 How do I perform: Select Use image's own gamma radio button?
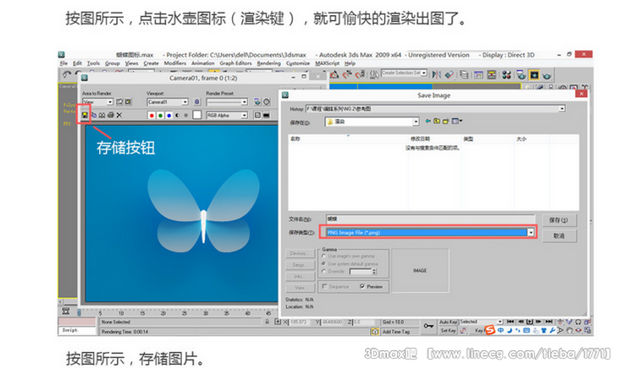point(324,255)
